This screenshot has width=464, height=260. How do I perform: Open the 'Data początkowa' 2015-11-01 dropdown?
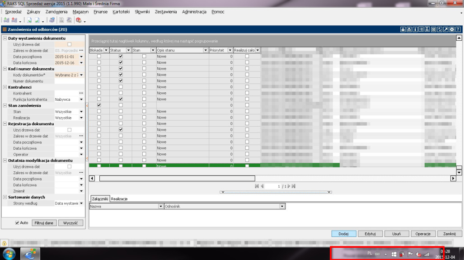click(81, 57)
